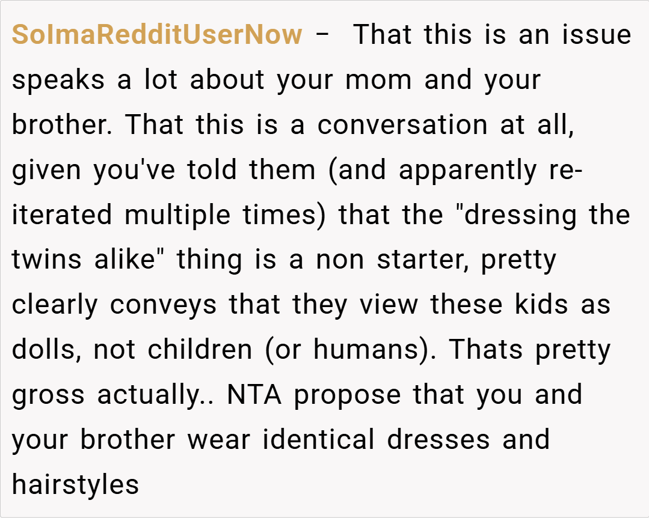Click the word "conveys" in the comment

tap(162, 305)
